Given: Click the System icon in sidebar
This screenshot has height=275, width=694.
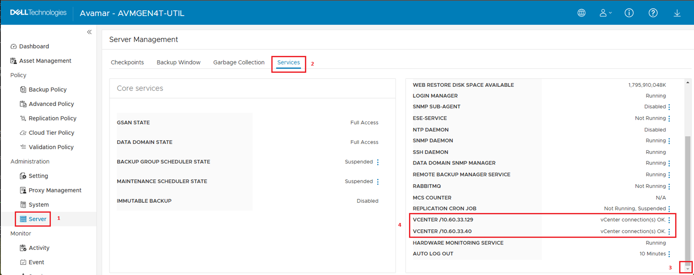Looking at the screenshot, I should coord(23,205).
